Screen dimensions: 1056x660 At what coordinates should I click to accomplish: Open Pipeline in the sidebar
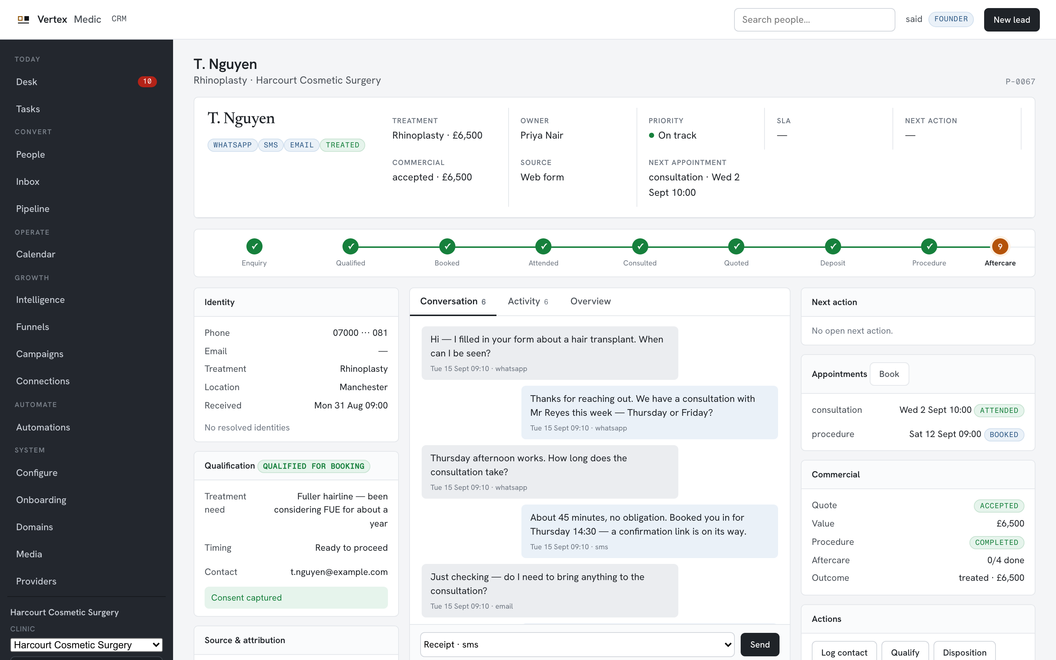click(x=87, y=209)
